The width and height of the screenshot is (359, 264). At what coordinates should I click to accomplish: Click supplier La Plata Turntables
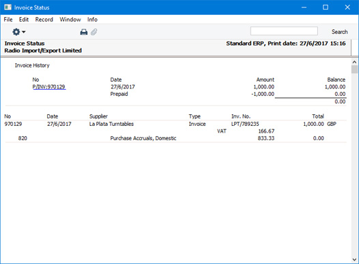click(111, 124)
